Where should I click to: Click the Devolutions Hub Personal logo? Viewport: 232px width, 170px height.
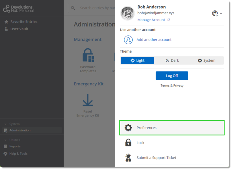18,9
